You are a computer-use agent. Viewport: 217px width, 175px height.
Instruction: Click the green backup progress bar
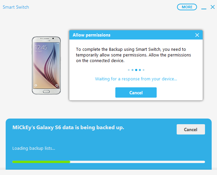point(41,162)
